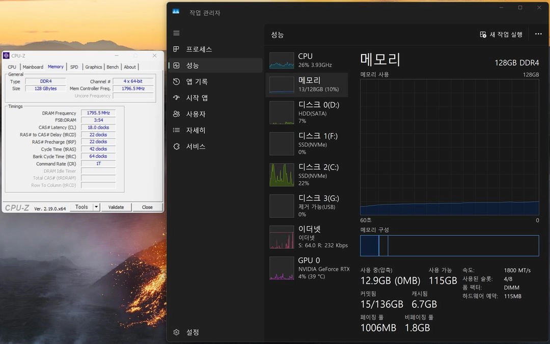The width and height of the screenshot is (550, 344).
Task: Select Disk 2 (C:) graph thumbnail
Action: 282,175
